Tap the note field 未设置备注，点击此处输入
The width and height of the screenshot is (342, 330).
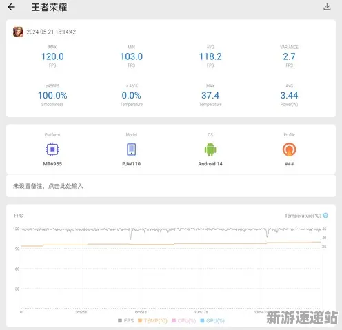coord(171,186)
